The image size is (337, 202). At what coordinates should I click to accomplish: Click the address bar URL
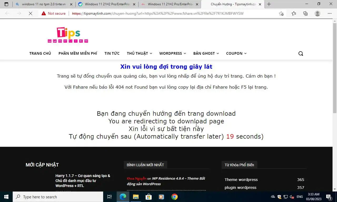tap(158, 13)
